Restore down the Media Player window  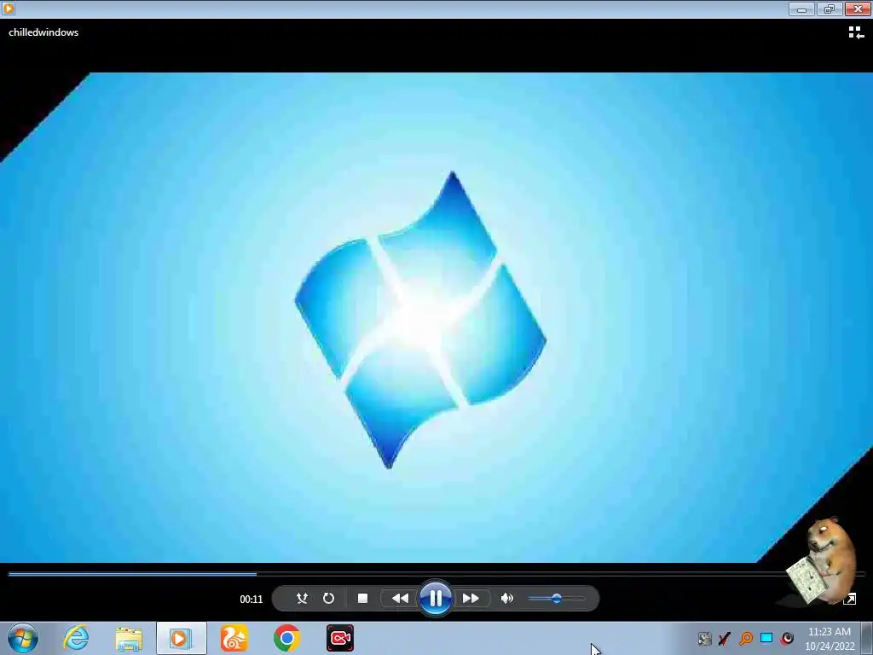pos(830,9)
